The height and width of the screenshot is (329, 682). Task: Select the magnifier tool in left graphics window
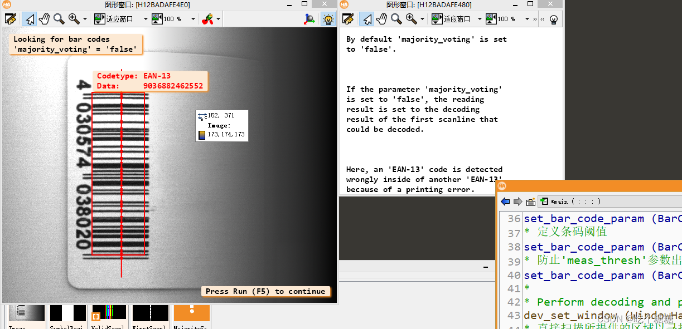click(59, 19)
